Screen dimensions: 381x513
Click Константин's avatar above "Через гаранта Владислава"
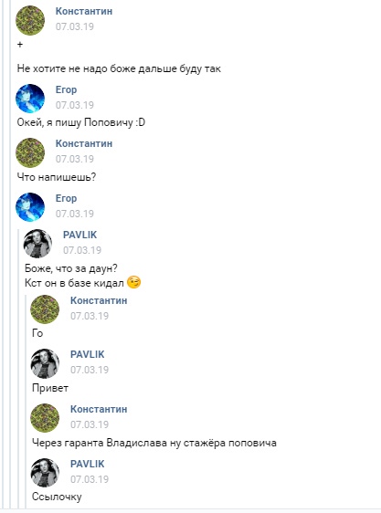pos(45,418)
